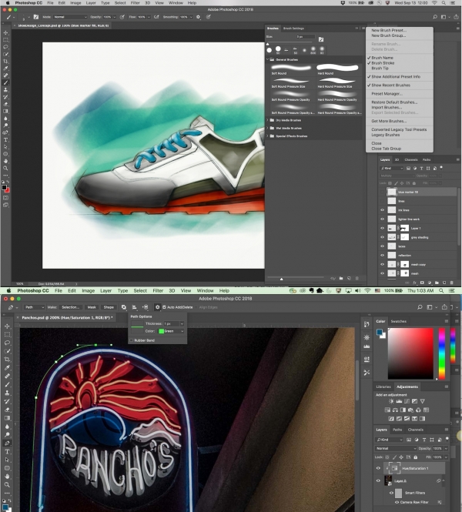The height and width of the screenshot is (512, 462).
Task: Select the Pen tool in the bottom window
Action: (x=7, y=443)
